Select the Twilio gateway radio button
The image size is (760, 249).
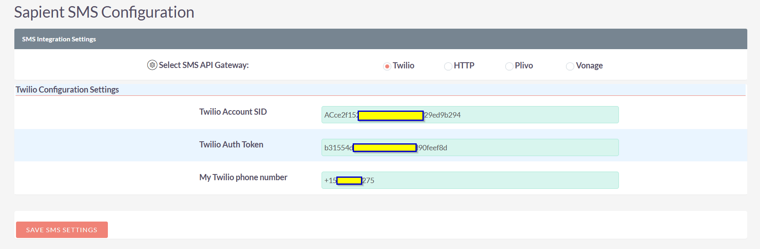387,66
